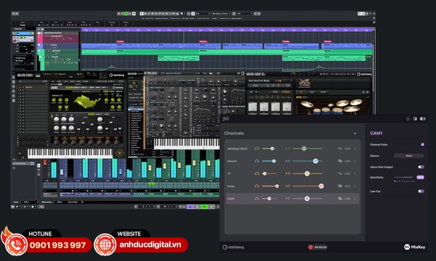Viewport: 436px width, 261px height.
Task: Add a new channel in MixKey Channels
Action: point(355,134)
